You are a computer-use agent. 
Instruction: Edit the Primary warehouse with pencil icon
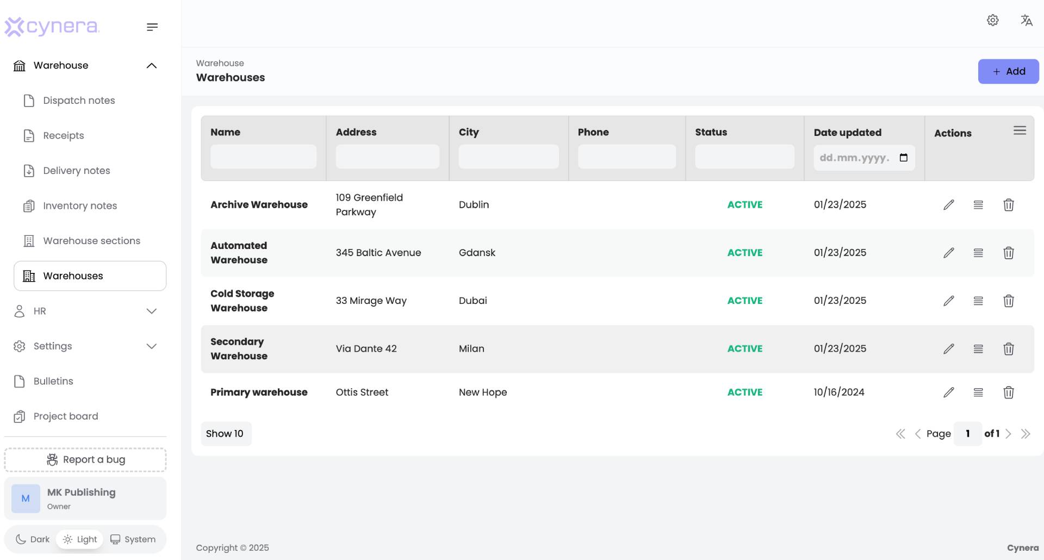tap(948, 392)
